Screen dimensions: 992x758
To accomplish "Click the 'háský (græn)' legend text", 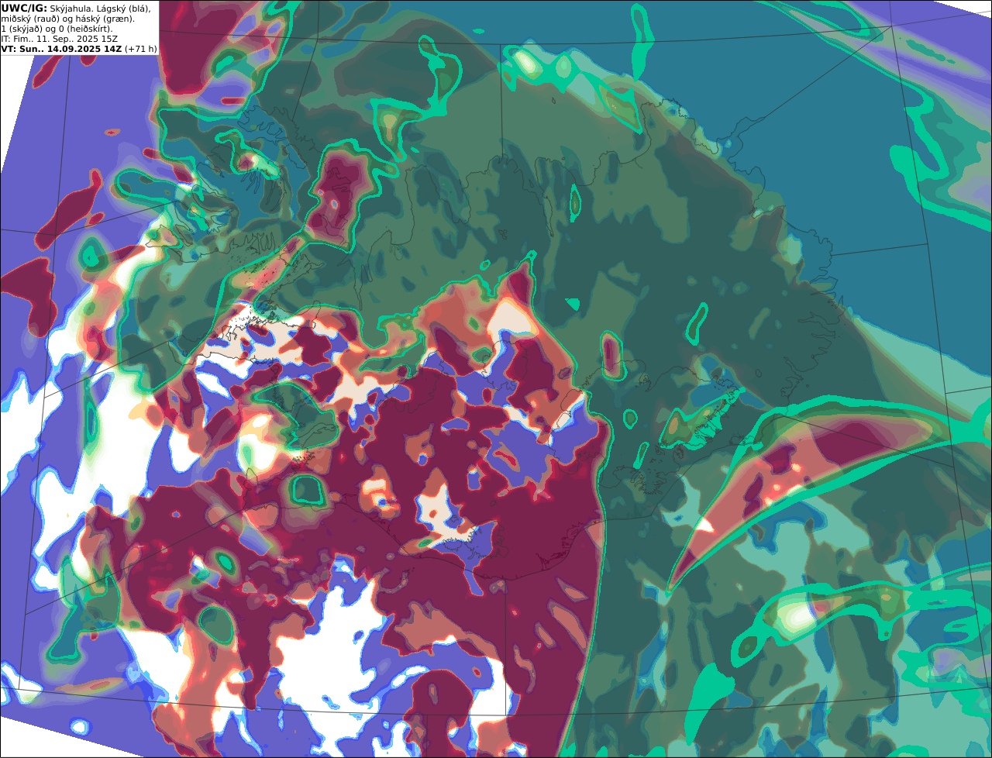I will 105,19.
